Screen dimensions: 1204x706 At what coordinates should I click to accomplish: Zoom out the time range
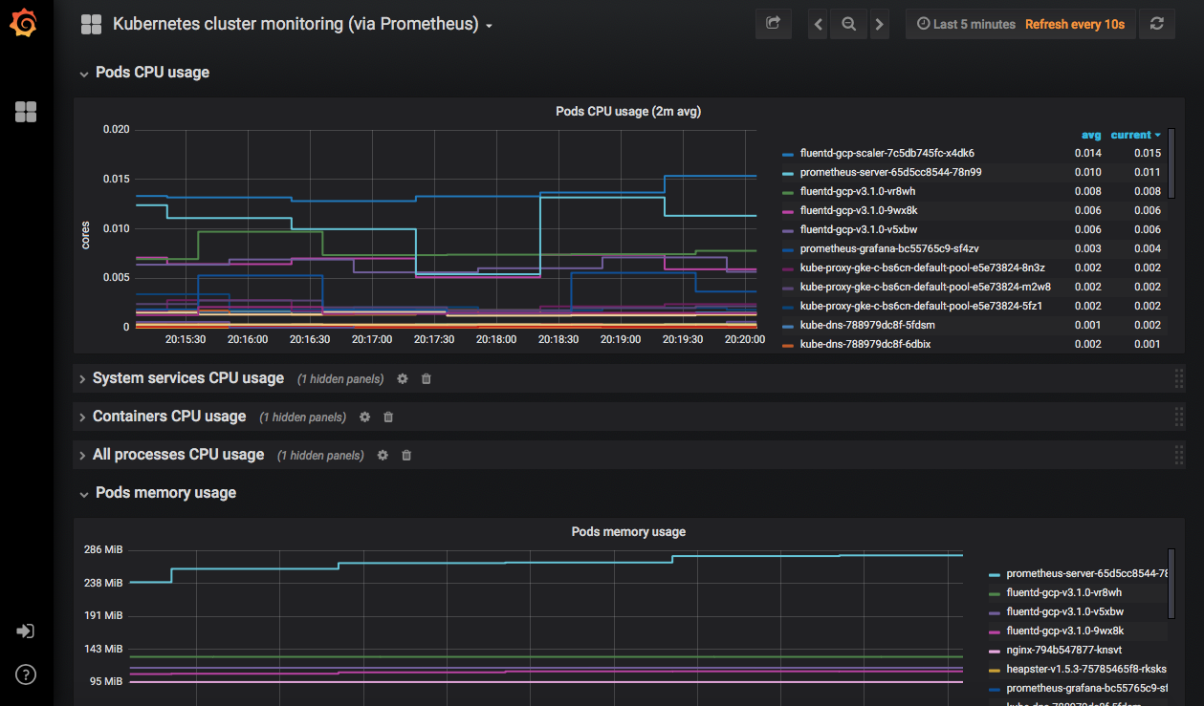[848, 25]
